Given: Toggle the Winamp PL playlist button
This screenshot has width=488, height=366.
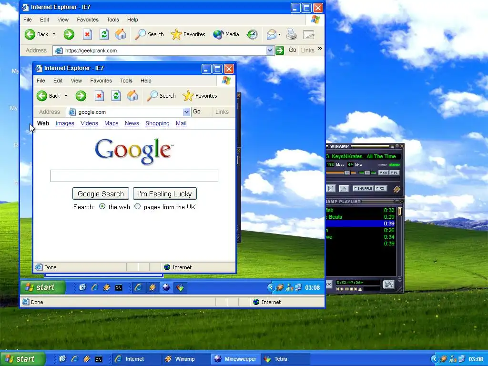Looking at the screenshot, I should 394,173.
